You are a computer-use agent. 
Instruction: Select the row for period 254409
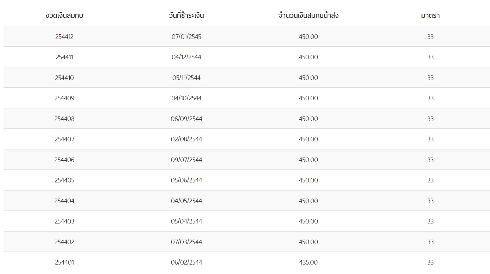[x=64, y=98]
